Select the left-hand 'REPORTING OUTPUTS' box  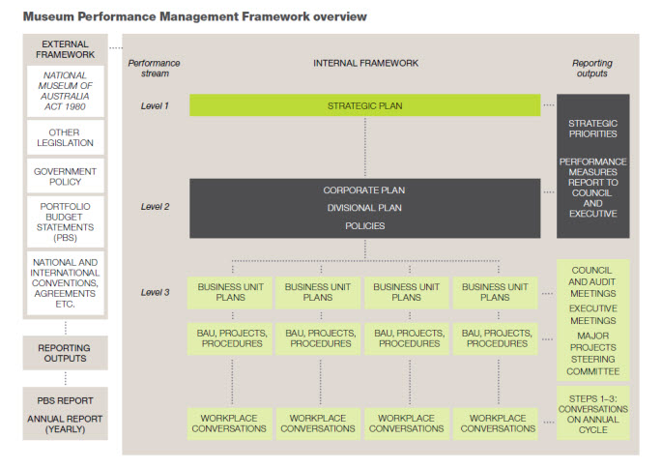tap(65, 353)
